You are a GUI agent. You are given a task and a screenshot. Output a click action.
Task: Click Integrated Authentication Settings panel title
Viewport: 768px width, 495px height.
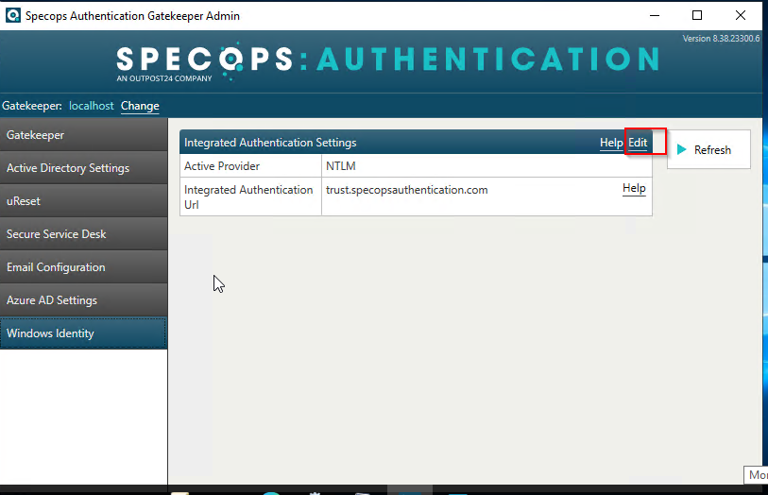pos(270,143)
